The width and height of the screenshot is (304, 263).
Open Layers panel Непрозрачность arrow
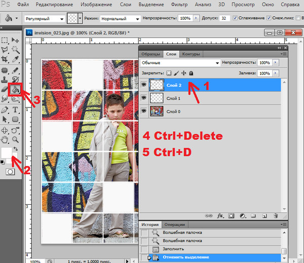pos(276,63)
